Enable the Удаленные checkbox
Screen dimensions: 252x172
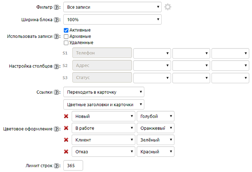click(66, 43)
